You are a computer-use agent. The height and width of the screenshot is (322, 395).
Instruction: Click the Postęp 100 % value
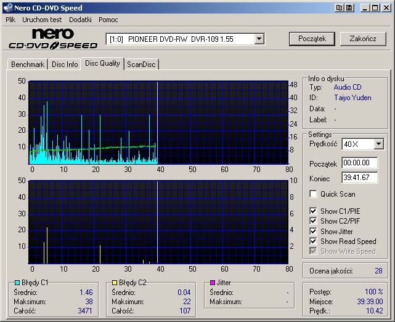374,292
